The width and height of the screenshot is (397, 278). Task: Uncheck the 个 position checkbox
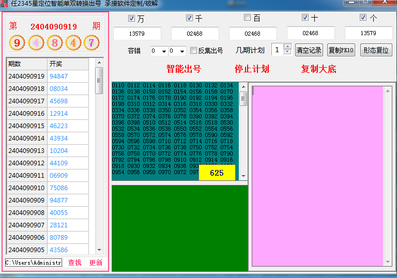(x=363, y=18)
